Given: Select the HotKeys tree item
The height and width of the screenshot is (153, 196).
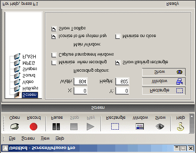Looking at the screenshot, I should click(x=31, y=88).
